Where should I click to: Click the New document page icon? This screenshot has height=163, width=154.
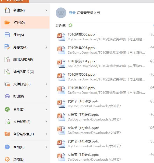[x=7, y=10]
